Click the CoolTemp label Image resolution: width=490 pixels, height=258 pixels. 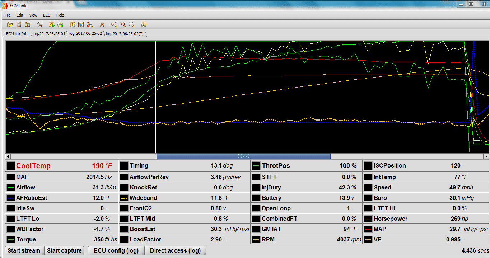(33, 166)
